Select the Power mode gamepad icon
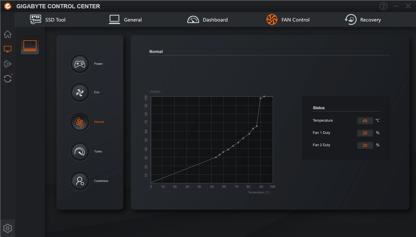Image resolution: width=416 pixels, height=237 pixels. (80, 64)
